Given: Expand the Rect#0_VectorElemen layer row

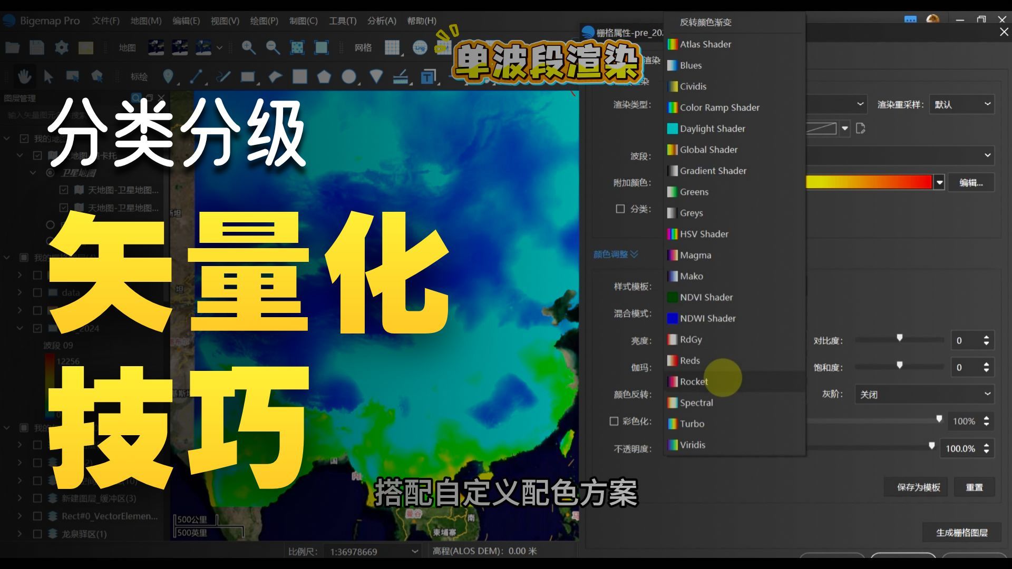Looking at the screenshot, I should coord(20,516).
